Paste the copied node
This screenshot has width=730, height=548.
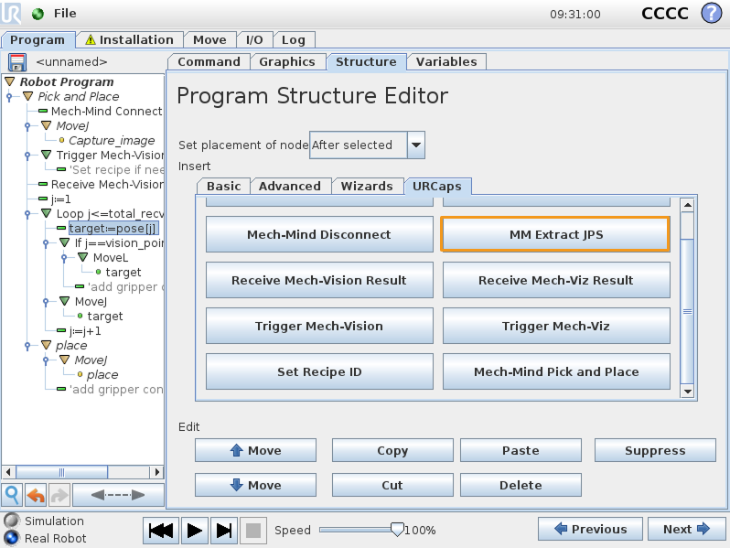(x=521, y=450)
